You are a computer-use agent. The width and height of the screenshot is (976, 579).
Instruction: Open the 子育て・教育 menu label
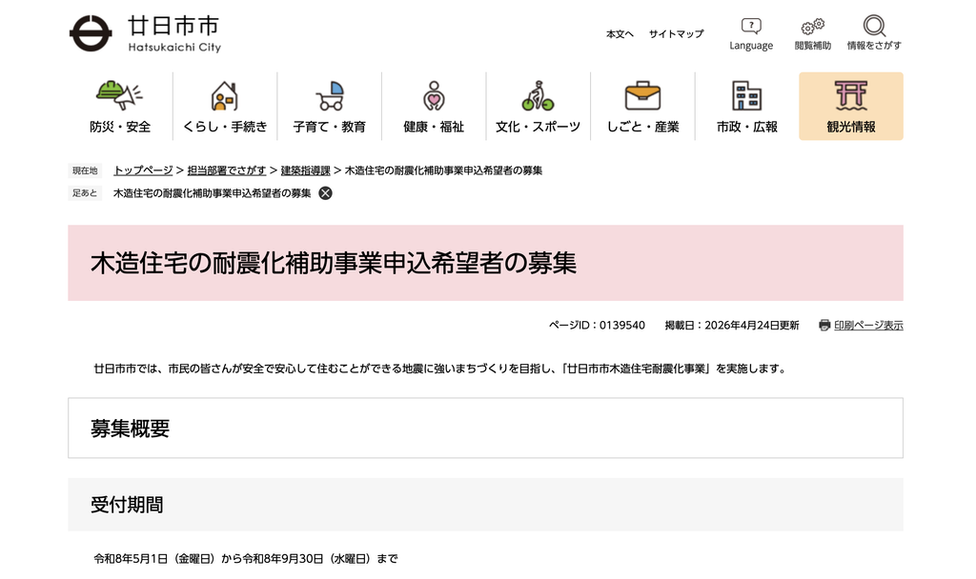pyautogui.click(x=329, y=127)
